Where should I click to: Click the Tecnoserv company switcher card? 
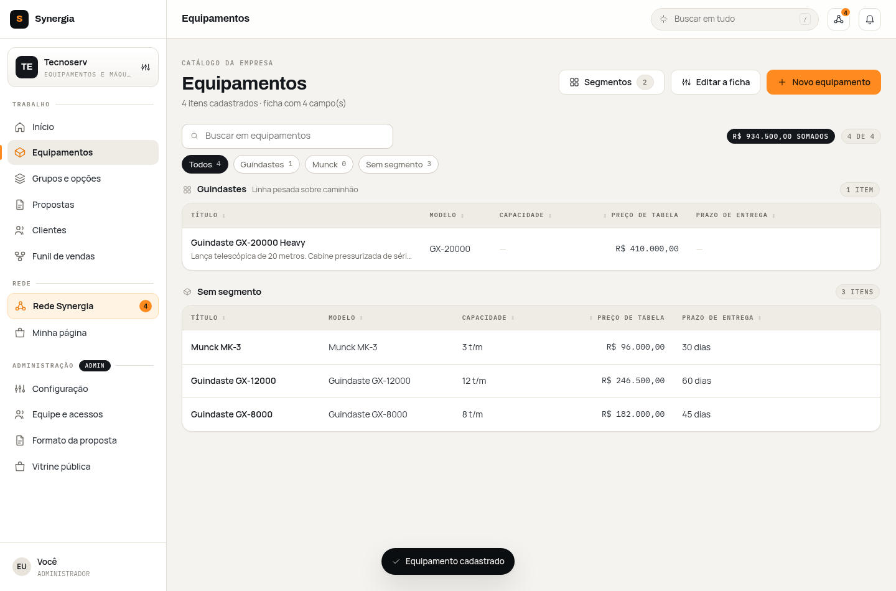click(x=83, y=67)
